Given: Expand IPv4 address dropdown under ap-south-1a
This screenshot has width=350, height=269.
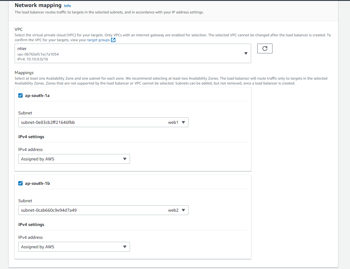Looking at the screenshot, I should coord(74,159).
